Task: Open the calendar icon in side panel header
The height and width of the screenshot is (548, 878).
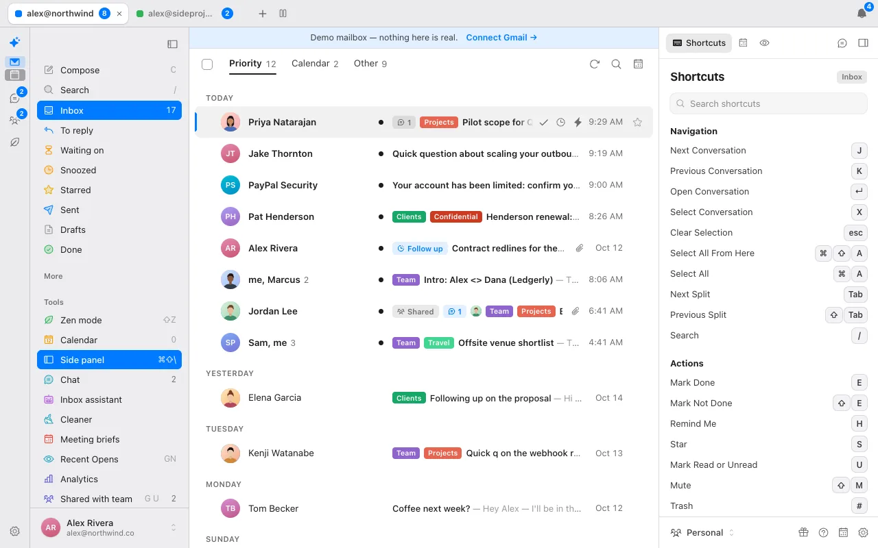Action: coord(743,42)
